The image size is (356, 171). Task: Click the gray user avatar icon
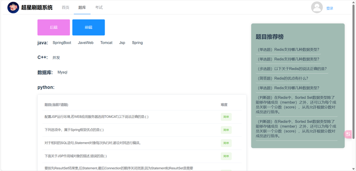(x=317, y=7)
